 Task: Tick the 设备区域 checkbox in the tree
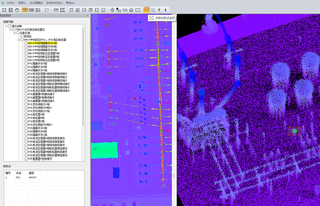pos(18,33)
